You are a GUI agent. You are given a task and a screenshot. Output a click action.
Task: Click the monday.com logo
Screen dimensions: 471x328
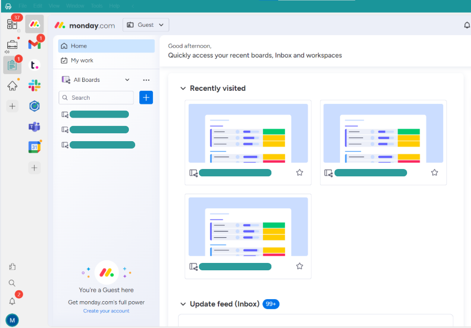[84, 26]
